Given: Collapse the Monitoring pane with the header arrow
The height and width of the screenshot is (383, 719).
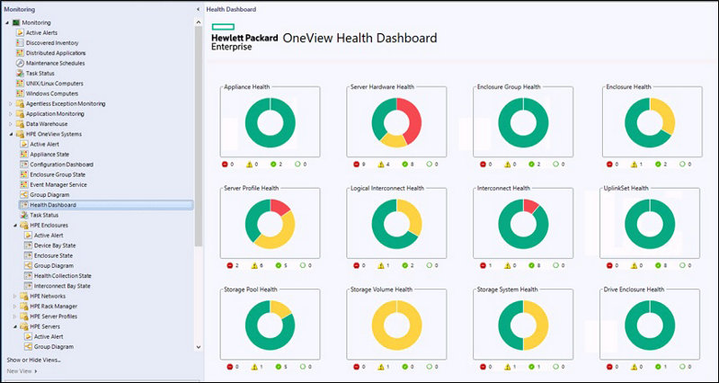Looking at the screenshot, I should click(x=198, y=9).
